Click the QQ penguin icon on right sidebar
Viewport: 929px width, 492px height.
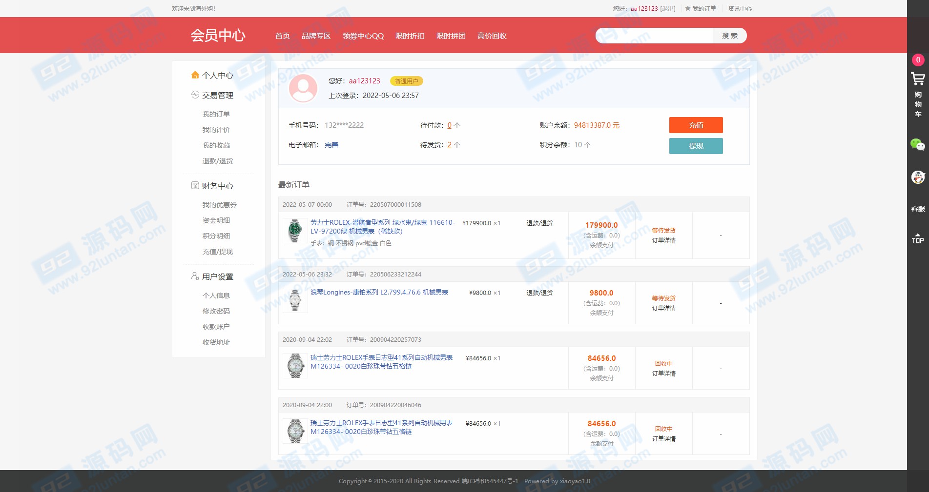click(x=918, y=177)
